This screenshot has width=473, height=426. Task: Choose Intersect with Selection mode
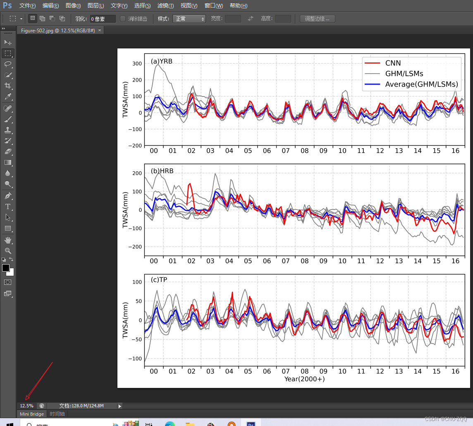(62, 19)
